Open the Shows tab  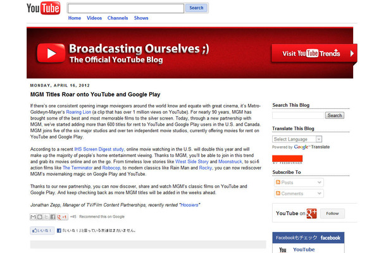click(141, 18)
